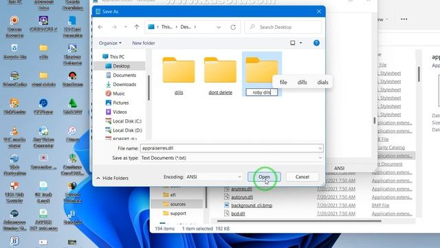Viewport: 440px width, 248px height.
Task: Select the 'dont delete' folder desktop icon
Action: click(43, 79)
